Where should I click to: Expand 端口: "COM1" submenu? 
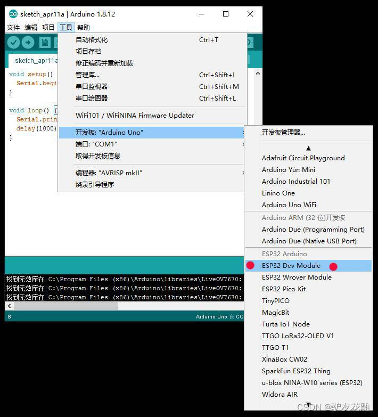[x=152, y=144]
